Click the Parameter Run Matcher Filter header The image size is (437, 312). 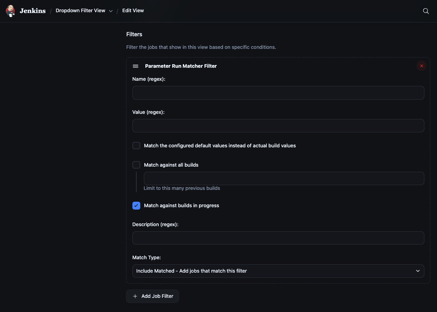(181, 66)
